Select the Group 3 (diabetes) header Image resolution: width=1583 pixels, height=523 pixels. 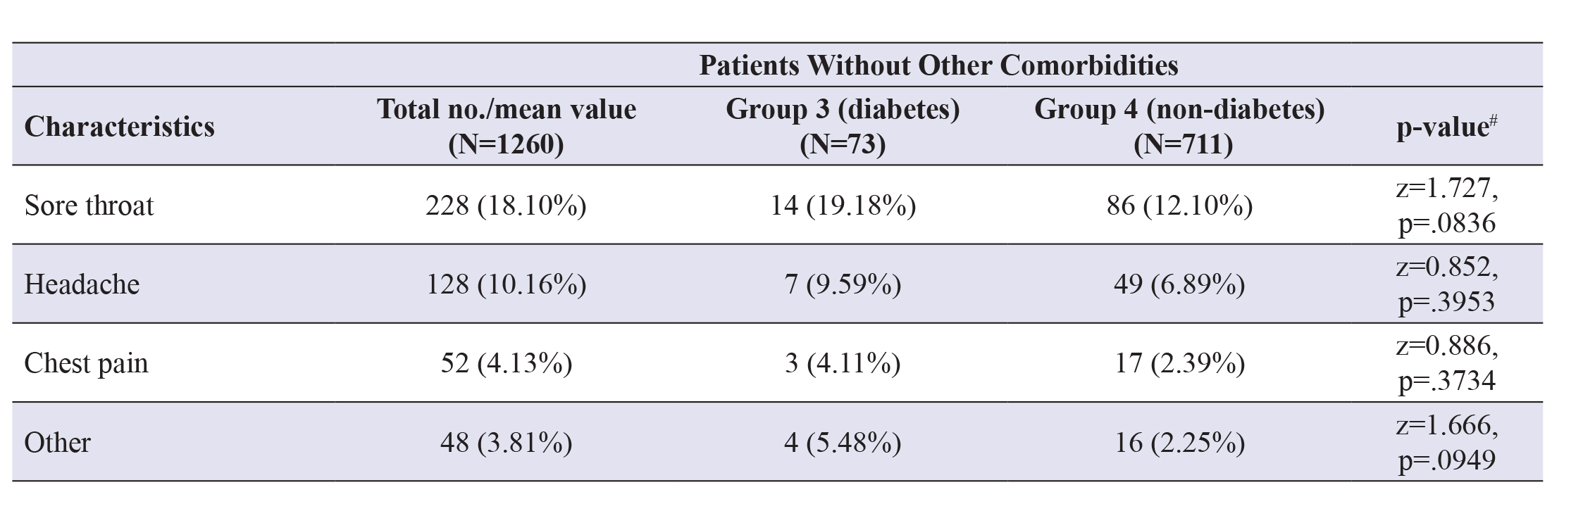pos(843,126)
